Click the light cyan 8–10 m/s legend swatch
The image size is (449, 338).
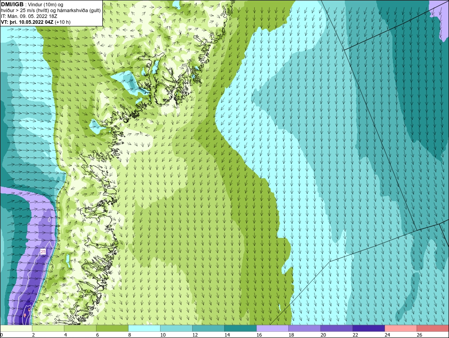144,328
